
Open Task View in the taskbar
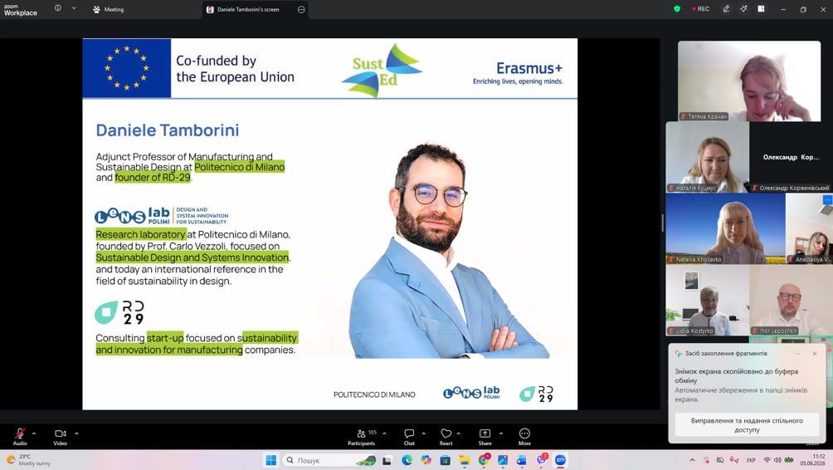pyautogui.click(x=387, y=460)
